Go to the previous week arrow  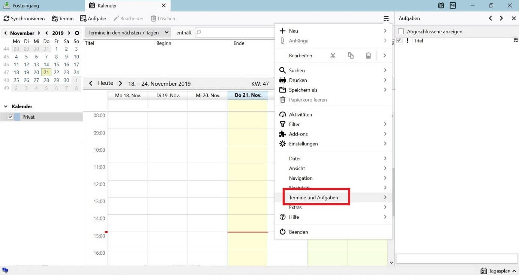click(x=91, y=84)
